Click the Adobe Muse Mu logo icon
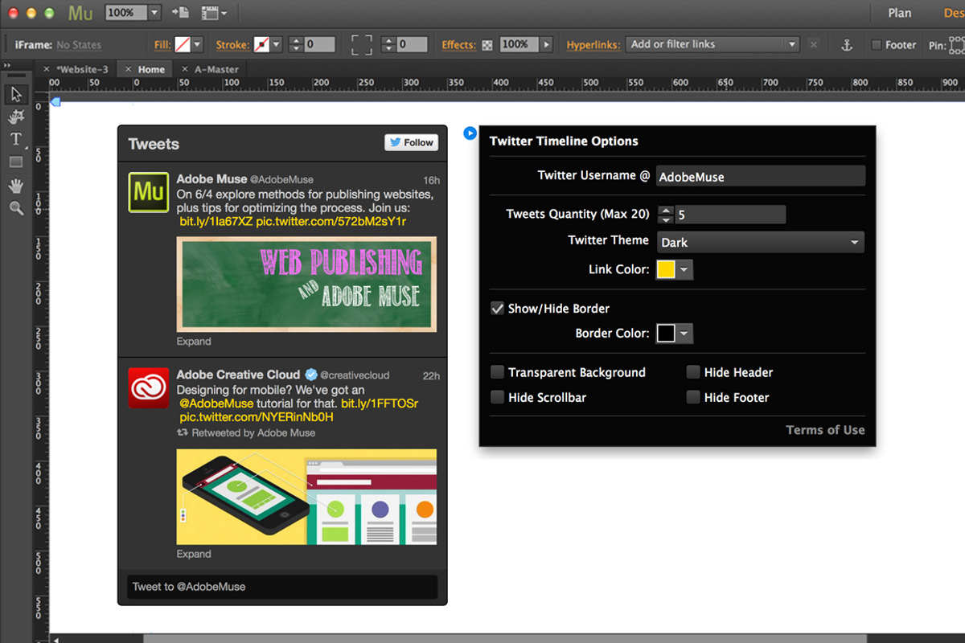Screen dimensions: 965x643 (x=80, y=13)
